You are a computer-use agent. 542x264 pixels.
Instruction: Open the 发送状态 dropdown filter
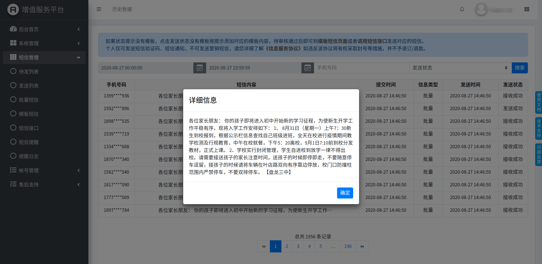[460, 68]
